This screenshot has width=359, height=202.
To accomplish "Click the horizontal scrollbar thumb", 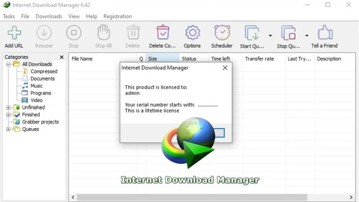I will tap(192, 197).
